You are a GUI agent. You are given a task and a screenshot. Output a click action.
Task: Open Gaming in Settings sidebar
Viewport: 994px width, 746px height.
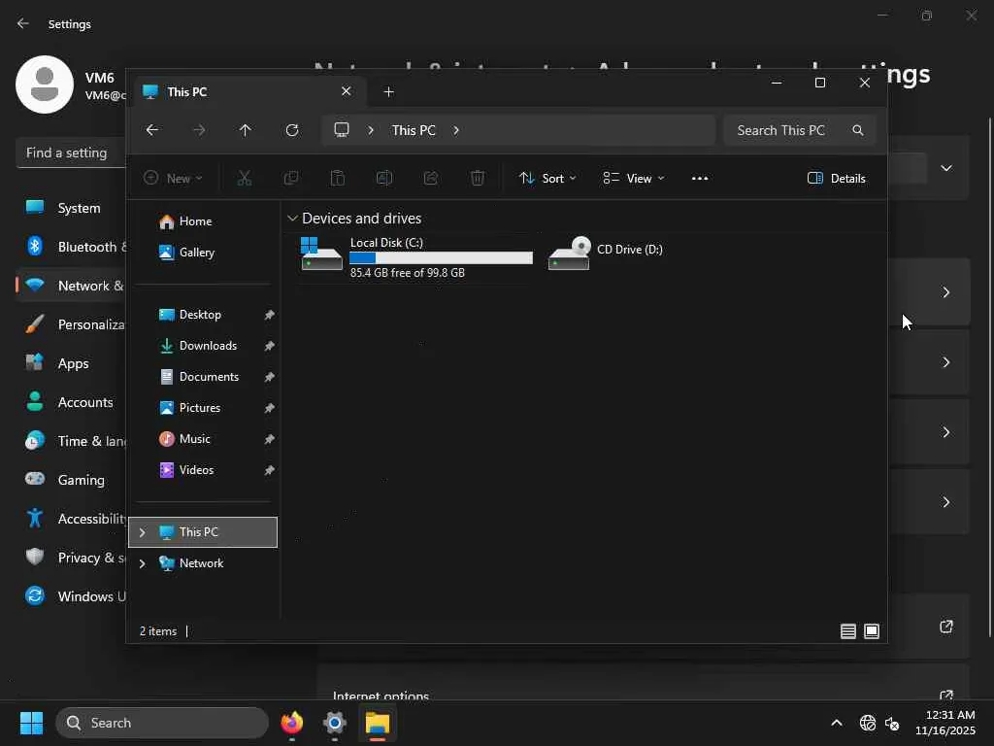tap(71, 480)
